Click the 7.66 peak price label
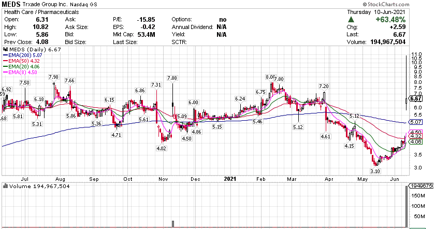The height and width of the screenshot is (229, 435). click(x=69, y=80)
